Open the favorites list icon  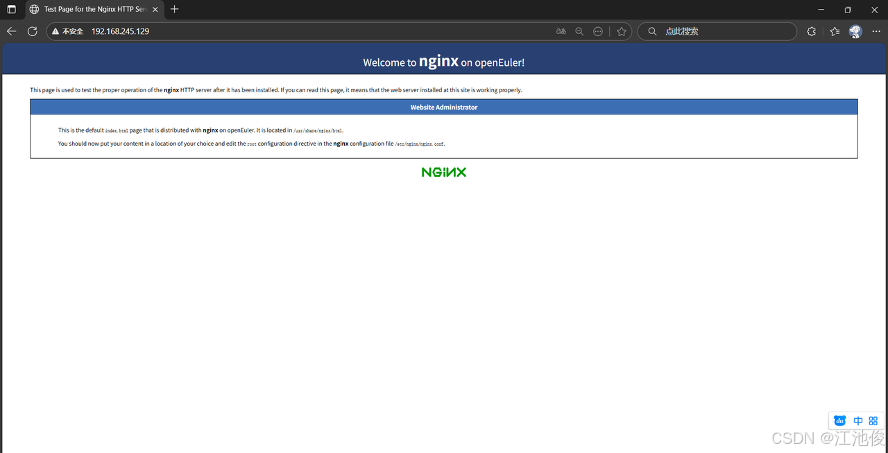pos(835,31)
